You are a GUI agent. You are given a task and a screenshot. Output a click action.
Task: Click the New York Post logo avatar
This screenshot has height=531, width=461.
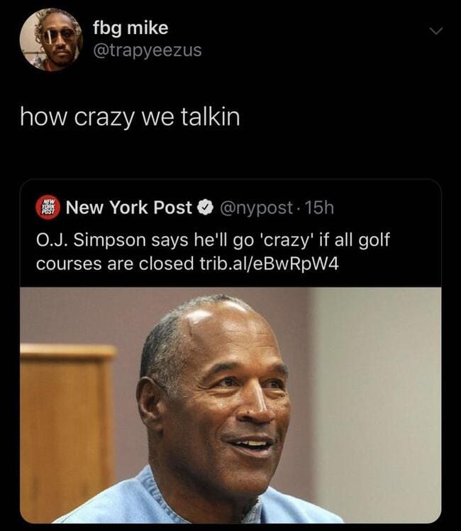click(48, 208)
